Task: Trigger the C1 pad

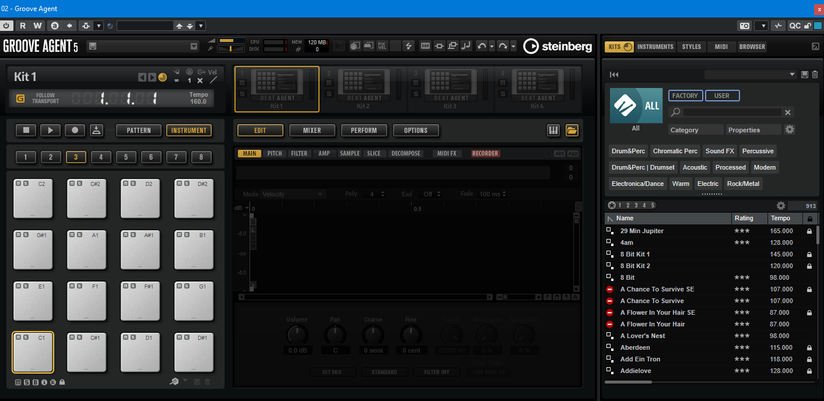Action: [x=33, y=352]
